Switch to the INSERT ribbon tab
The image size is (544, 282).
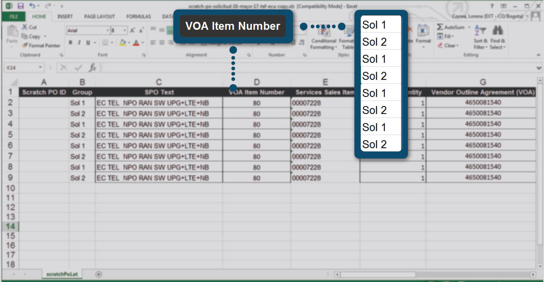coord(65,17)
